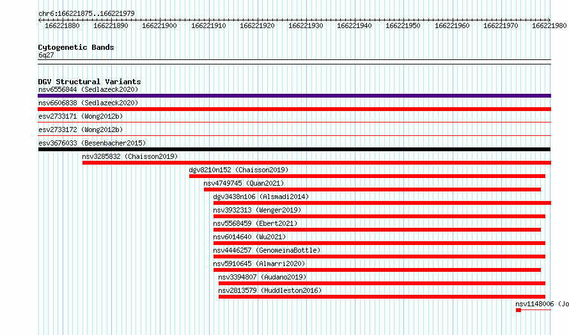Click the chr6:166221875..166221979 region label
Image resolution: width=569 pixels, height=335 pixels.
[86, 13]
